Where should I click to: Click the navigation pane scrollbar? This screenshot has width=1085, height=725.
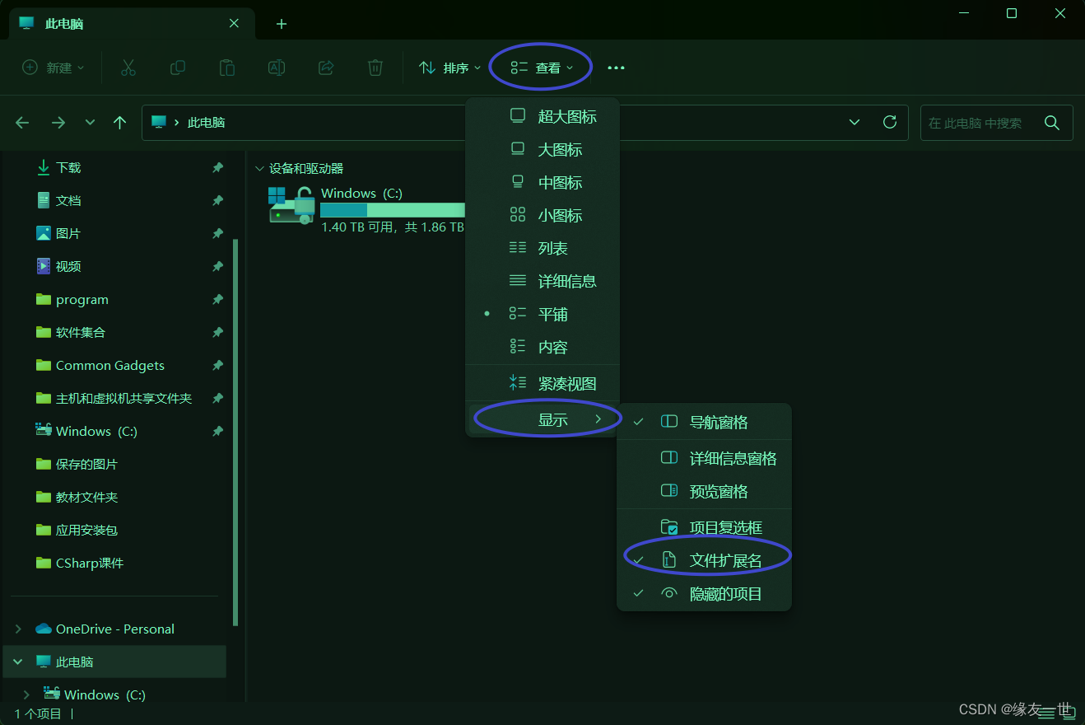[236, 432]
